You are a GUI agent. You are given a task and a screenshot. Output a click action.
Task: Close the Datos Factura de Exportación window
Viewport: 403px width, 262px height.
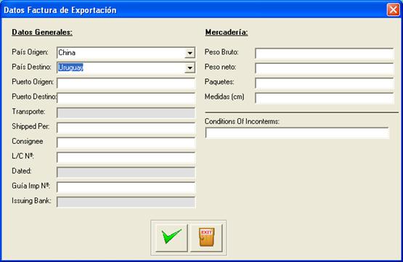click(394, 10)
